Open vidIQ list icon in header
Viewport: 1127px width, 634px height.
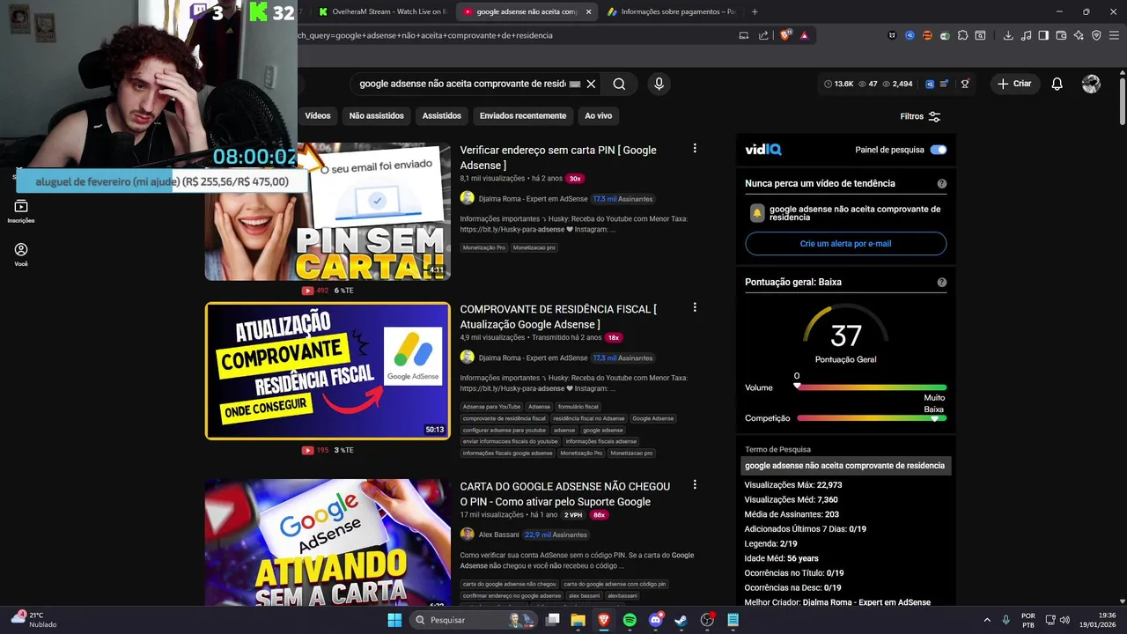(x=944, y=84)
